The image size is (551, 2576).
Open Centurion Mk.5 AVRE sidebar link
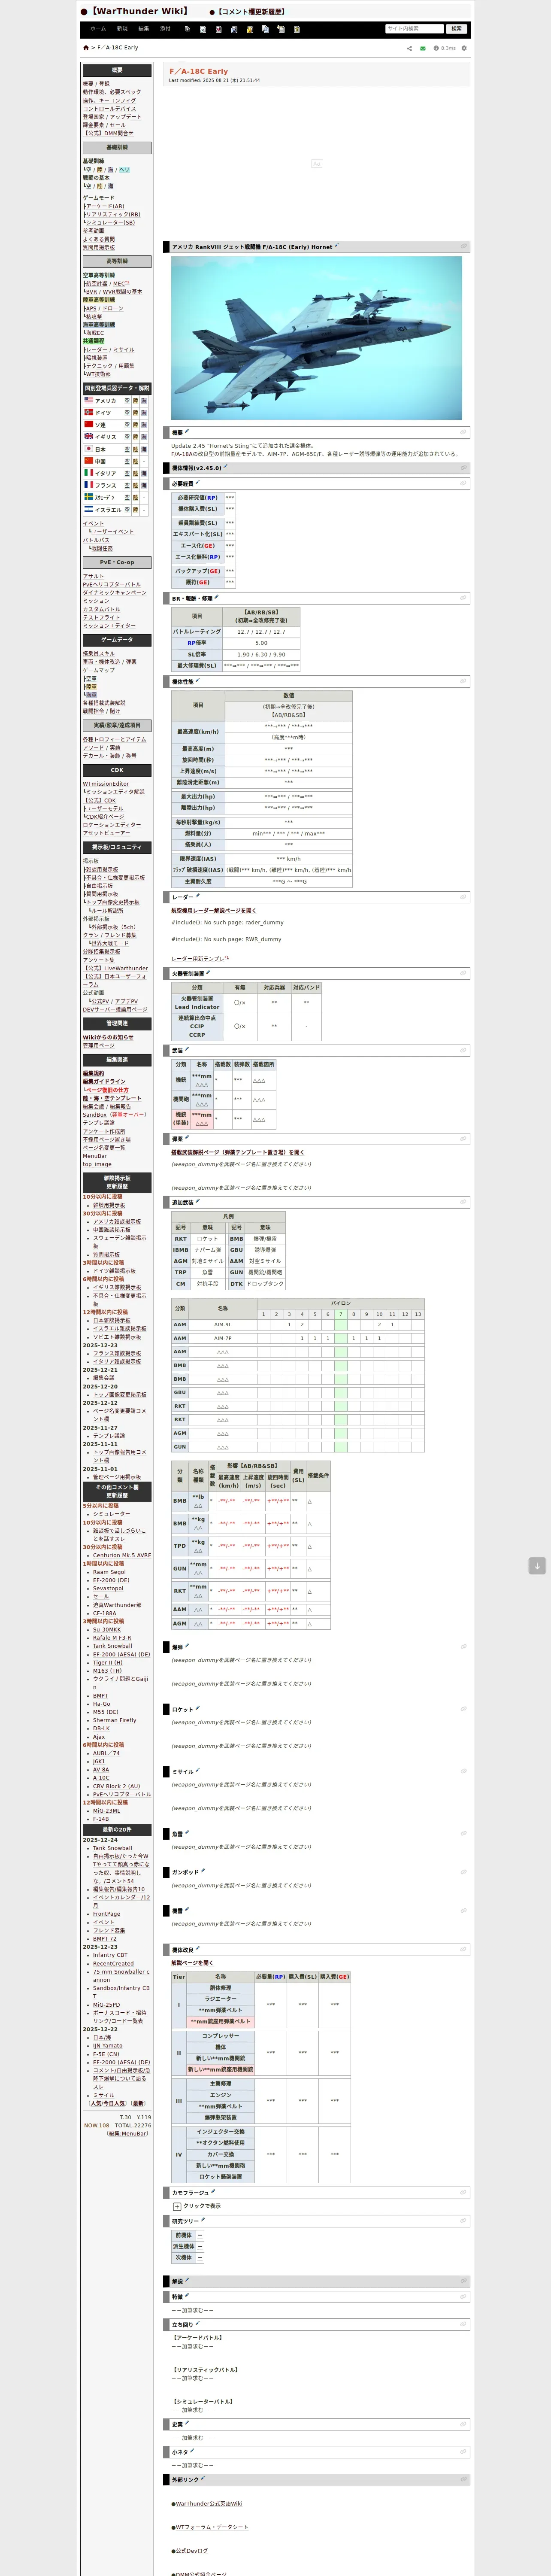[122, 1555]
